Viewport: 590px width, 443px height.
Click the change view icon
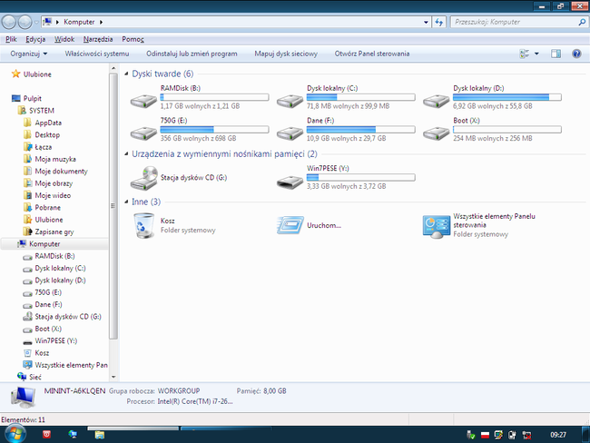tap(524, 54)
